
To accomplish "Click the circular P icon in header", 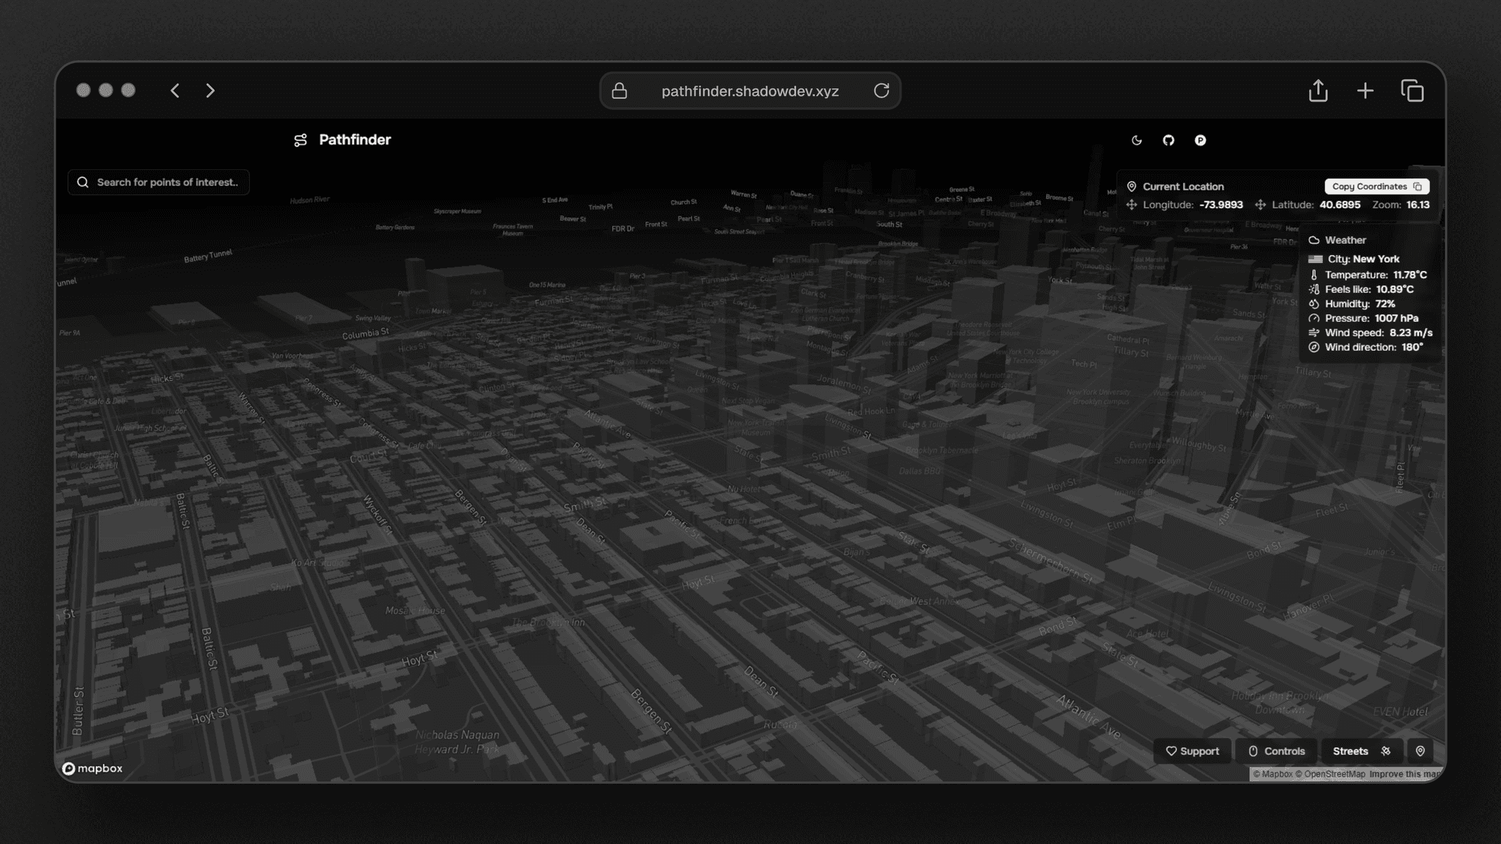I will 1200,140.
